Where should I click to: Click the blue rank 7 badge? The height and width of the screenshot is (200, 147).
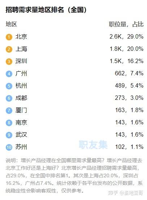point(9,111)
